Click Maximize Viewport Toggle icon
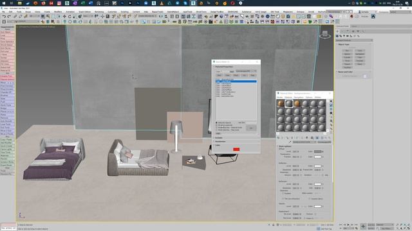Viewport: 412px width, 231px height. pyautogui.click(x=409, y=228)
